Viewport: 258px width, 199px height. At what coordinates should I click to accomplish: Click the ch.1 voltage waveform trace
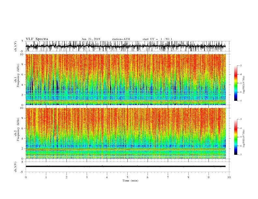tap(125, 46)
